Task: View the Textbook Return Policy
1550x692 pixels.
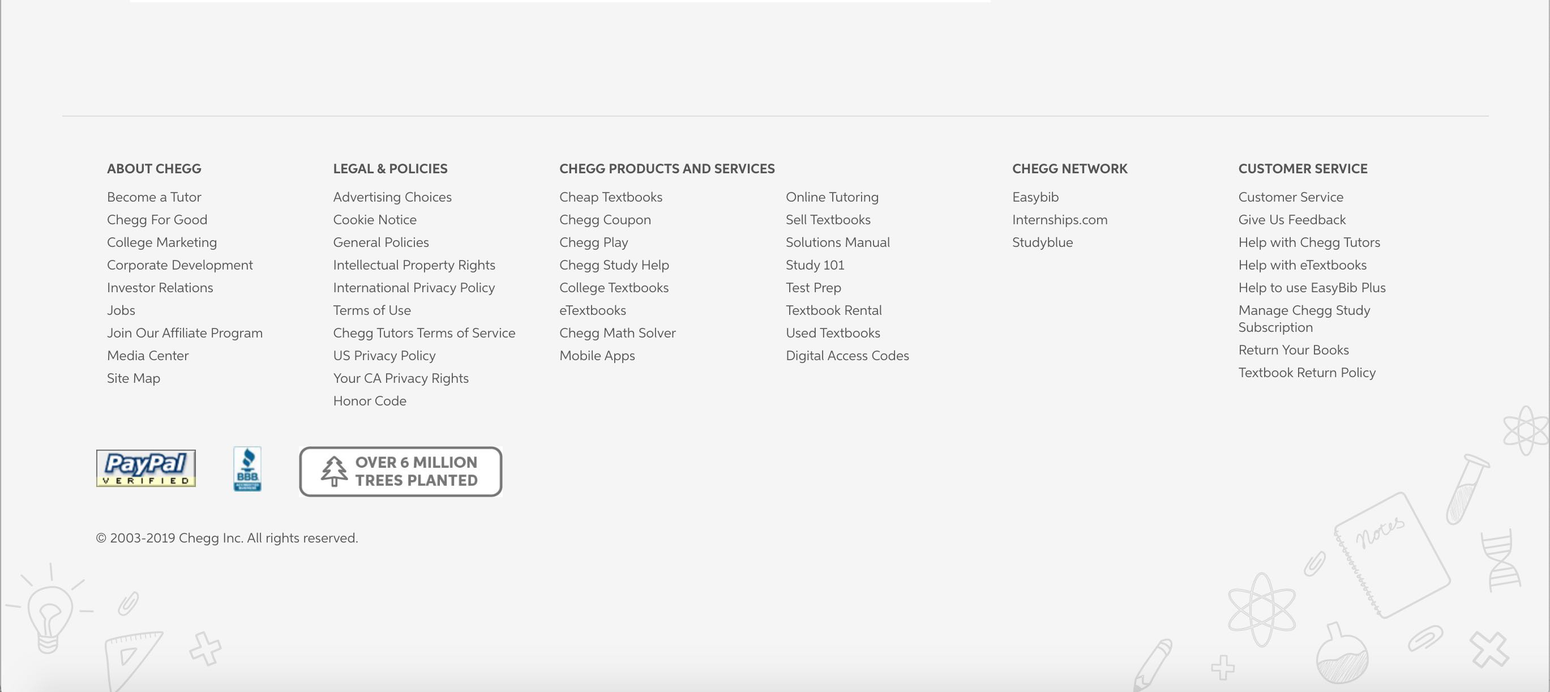Action: 1307,373
